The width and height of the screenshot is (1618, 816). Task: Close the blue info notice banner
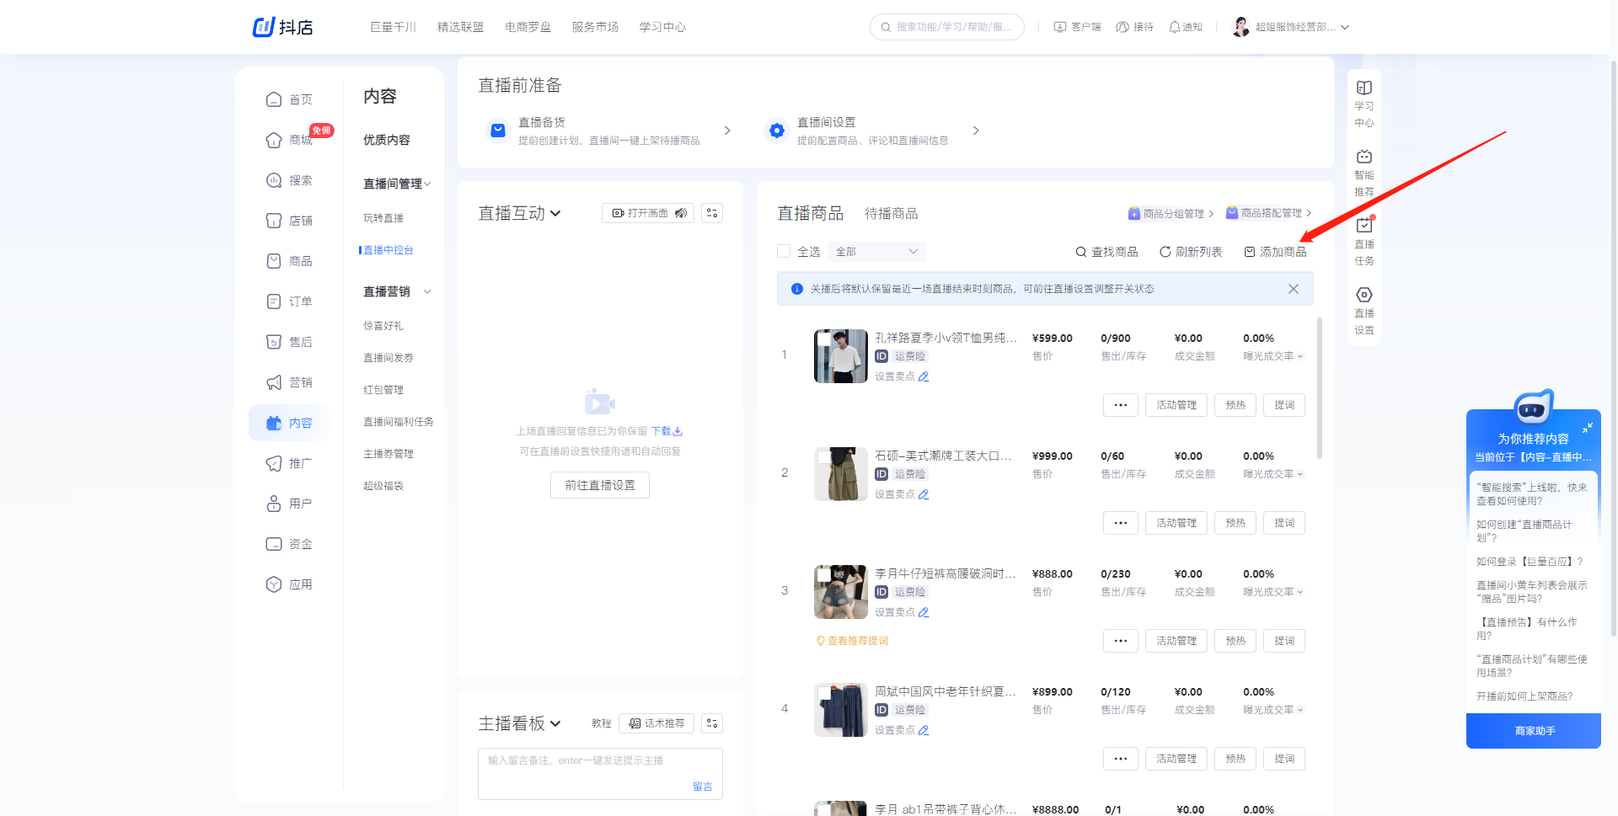click(x=1294, y=289)
